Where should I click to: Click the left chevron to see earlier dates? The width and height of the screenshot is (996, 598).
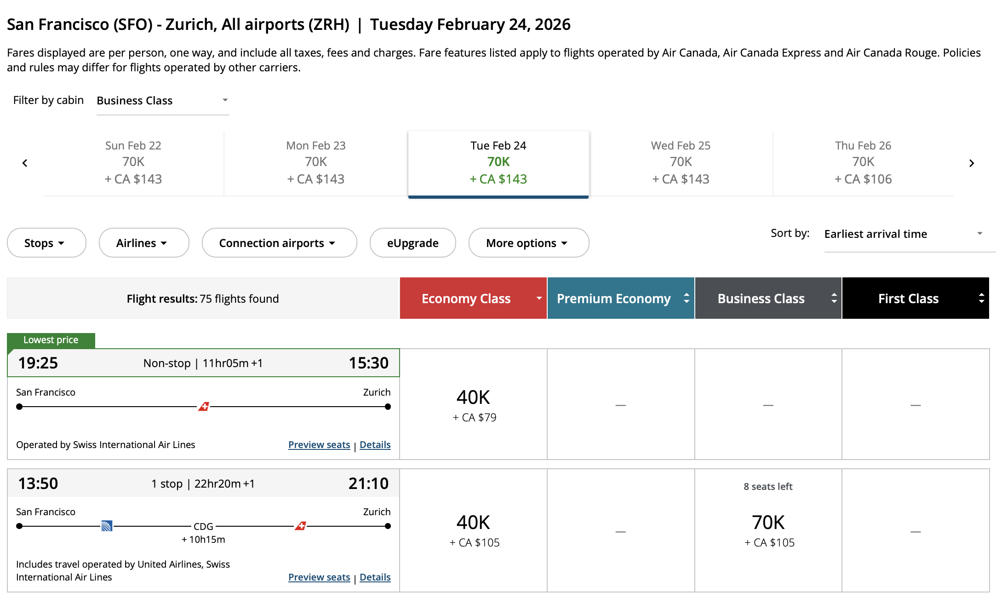pos(24,162)
